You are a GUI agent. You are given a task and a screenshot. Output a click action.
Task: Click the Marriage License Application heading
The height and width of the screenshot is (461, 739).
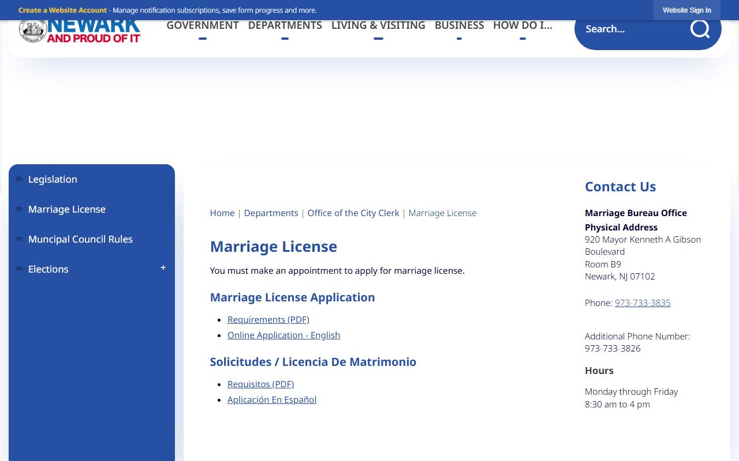pos(292,297)
